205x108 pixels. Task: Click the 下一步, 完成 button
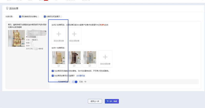pyautogui.click(x=112, y=101)
